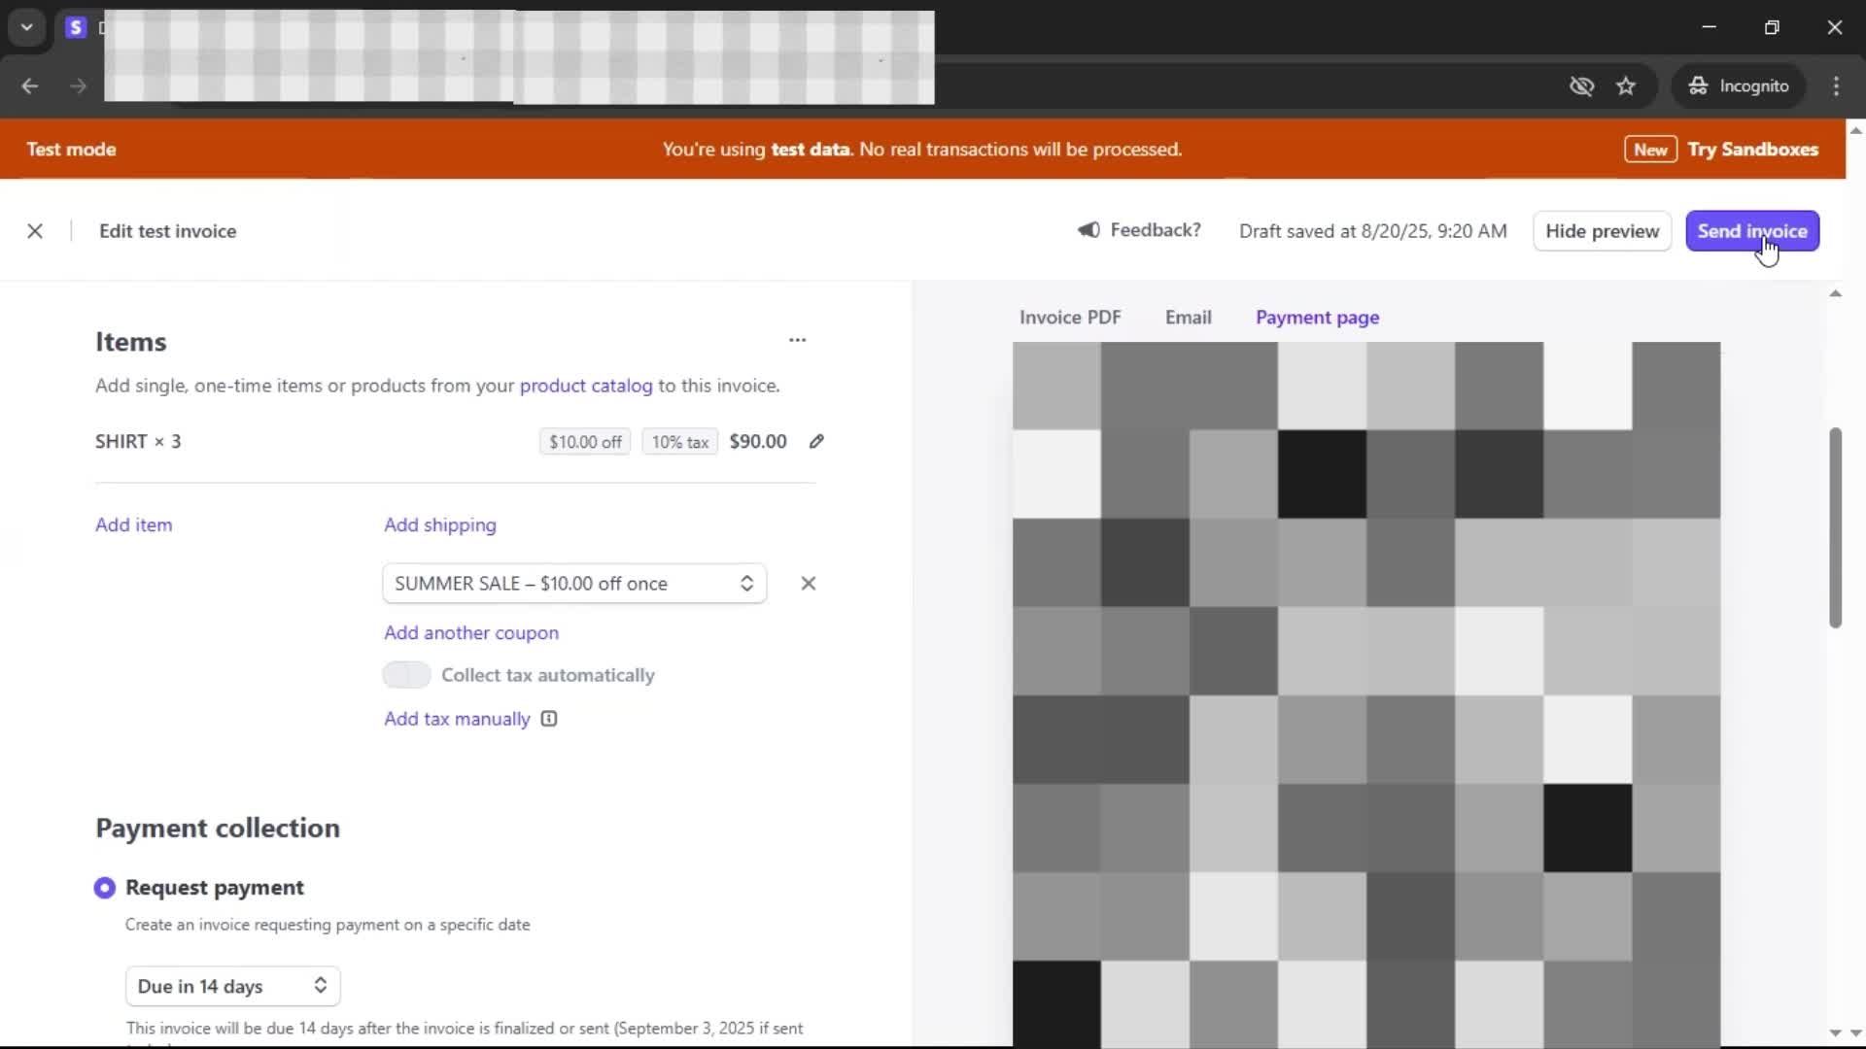Switch to the Email preview tab
This screenshot has width=1866, height=1049.
tap(1188, 318)
